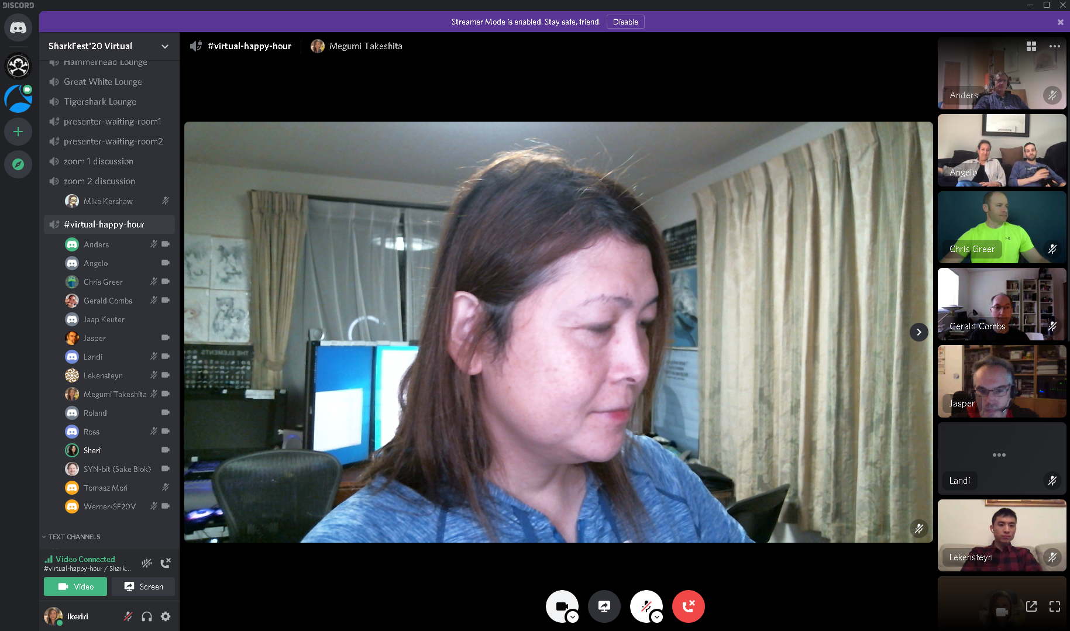Click the green Video button

[75, 587]
